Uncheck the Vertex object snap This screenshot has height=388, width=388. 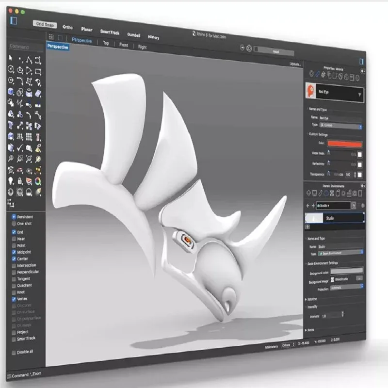(14, 299)
